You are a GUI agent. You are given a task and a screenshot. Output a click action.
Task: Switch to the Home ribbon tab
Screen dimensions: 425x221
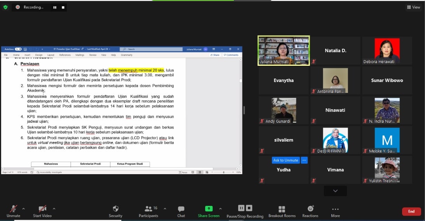click(x=16, y=55)
